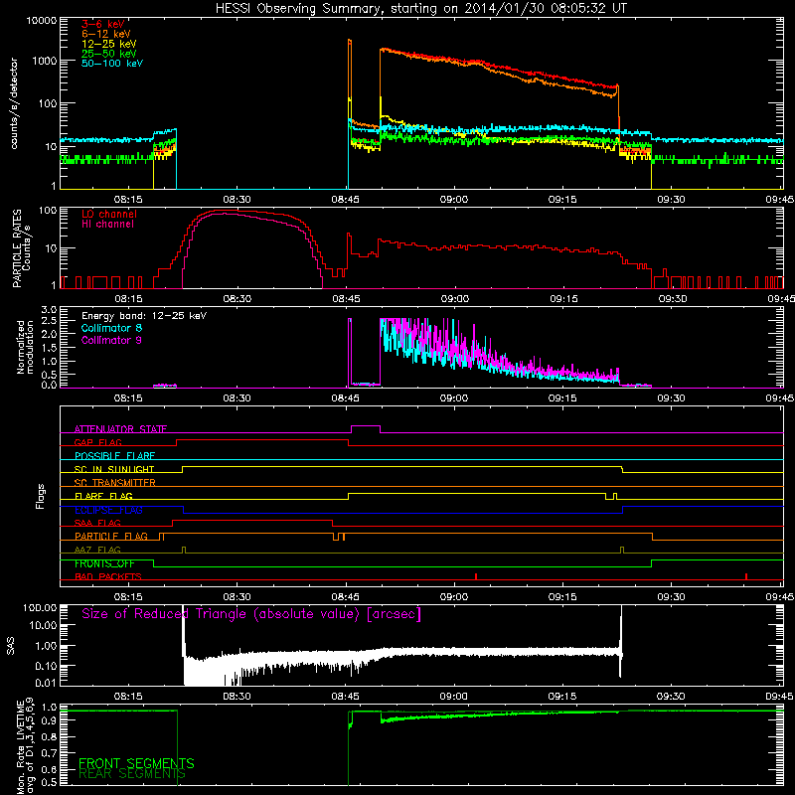Click the HESSI Observing Summary plot title
The height and width of the screenshot is (795, 795).
pos(420,9)
